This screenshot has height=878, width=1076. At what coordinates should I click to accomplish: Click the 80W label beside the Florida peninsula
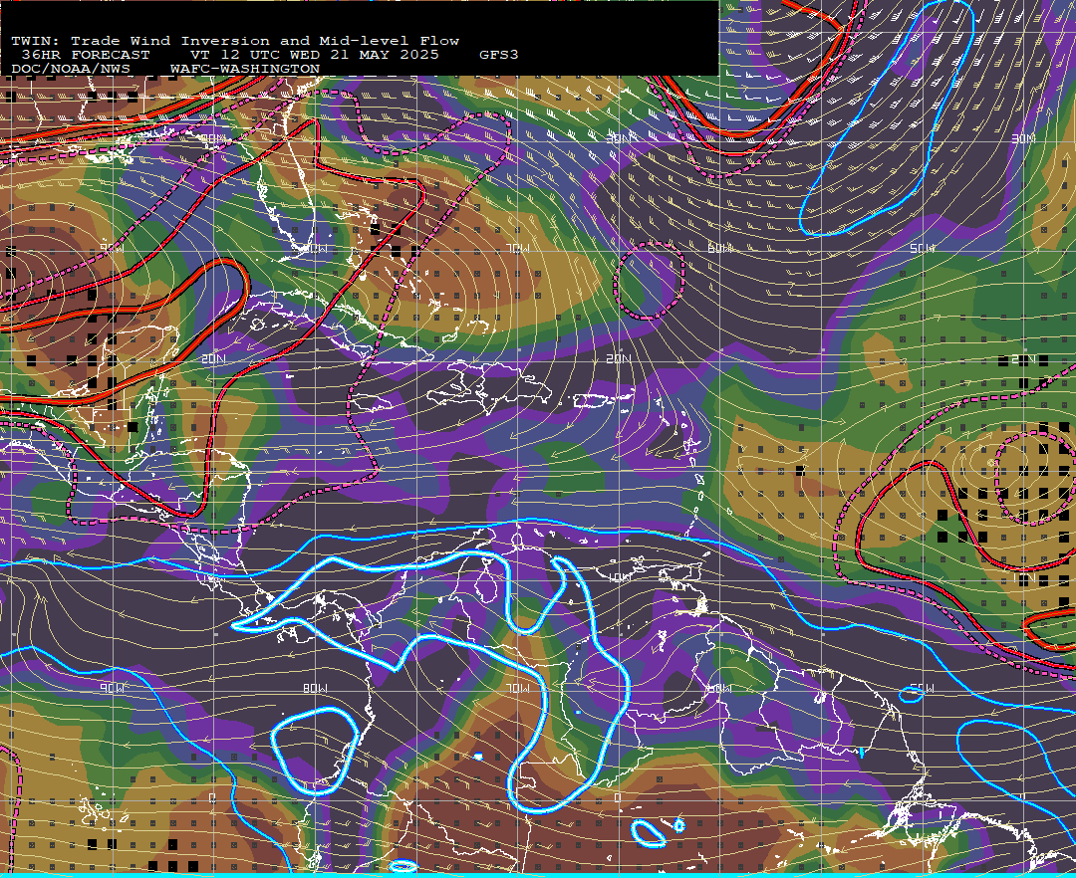[317, 248]
